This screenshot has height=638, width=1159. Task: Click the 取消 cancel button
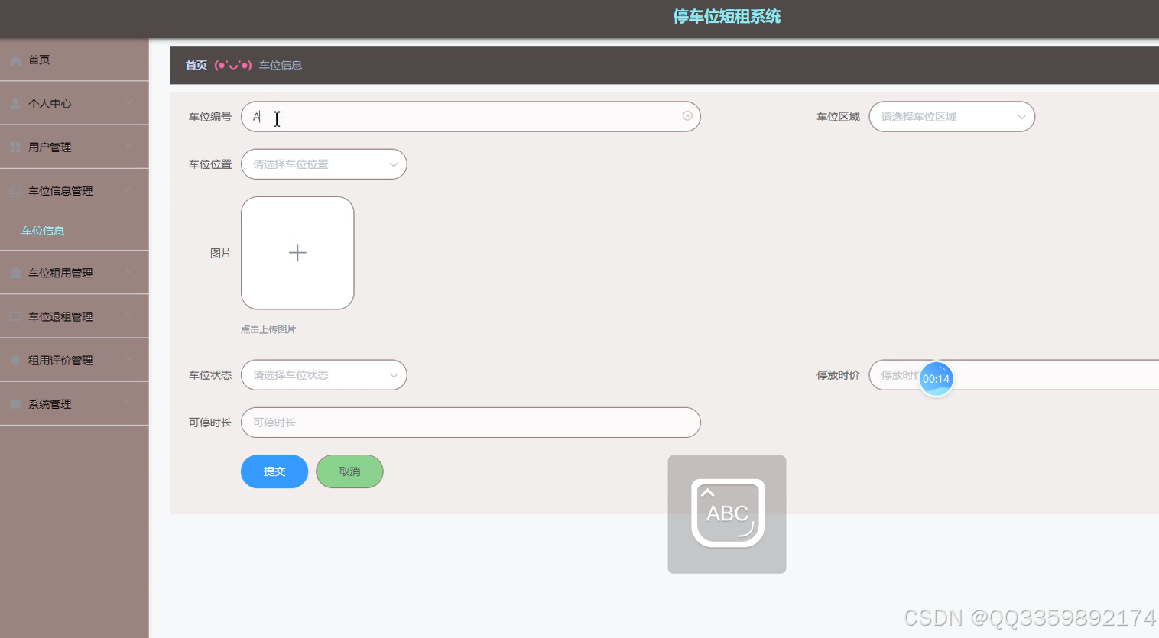(349, 471)
